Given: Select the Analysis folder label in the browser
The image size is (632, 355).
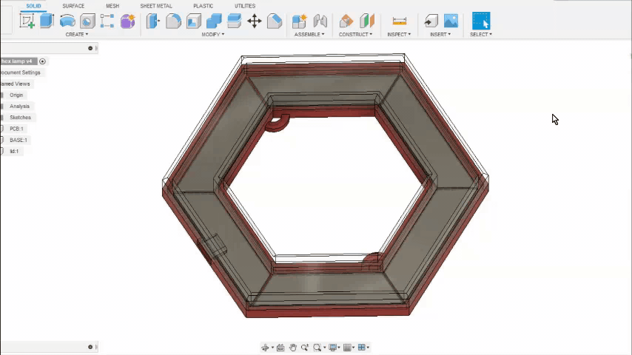Looking at the screenshot, I should point(19,106).
